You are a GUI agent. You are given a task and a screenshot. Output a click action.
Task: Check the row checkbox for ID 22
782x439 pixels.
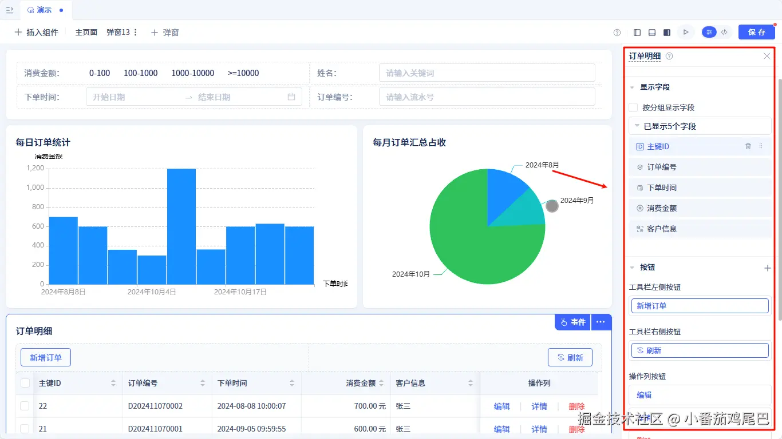[x=25, y=406]
